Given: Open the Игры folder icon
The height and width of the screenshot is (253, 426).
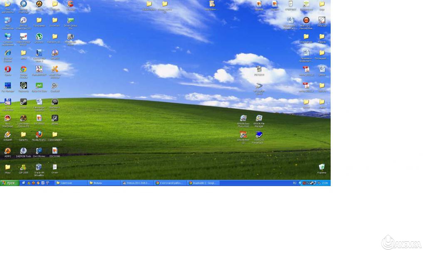Looking at the screenshot, I should pyautogui.click(x=7, y=169).
